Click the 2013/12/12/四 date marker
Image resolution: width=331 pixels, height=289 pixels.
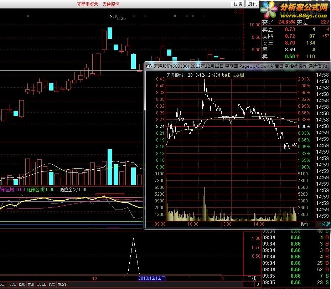point(152,278)
